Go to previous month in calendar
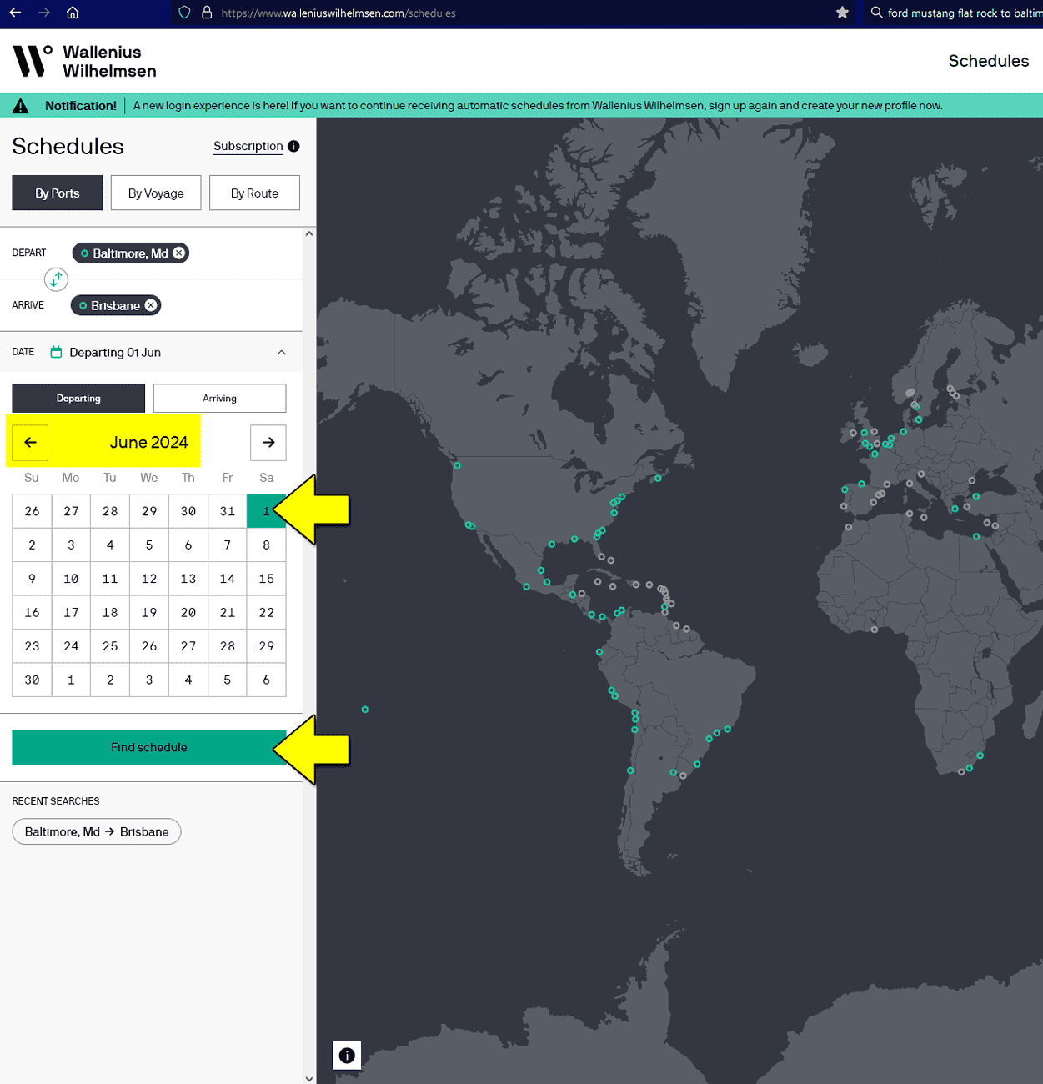 coord(30,442)
